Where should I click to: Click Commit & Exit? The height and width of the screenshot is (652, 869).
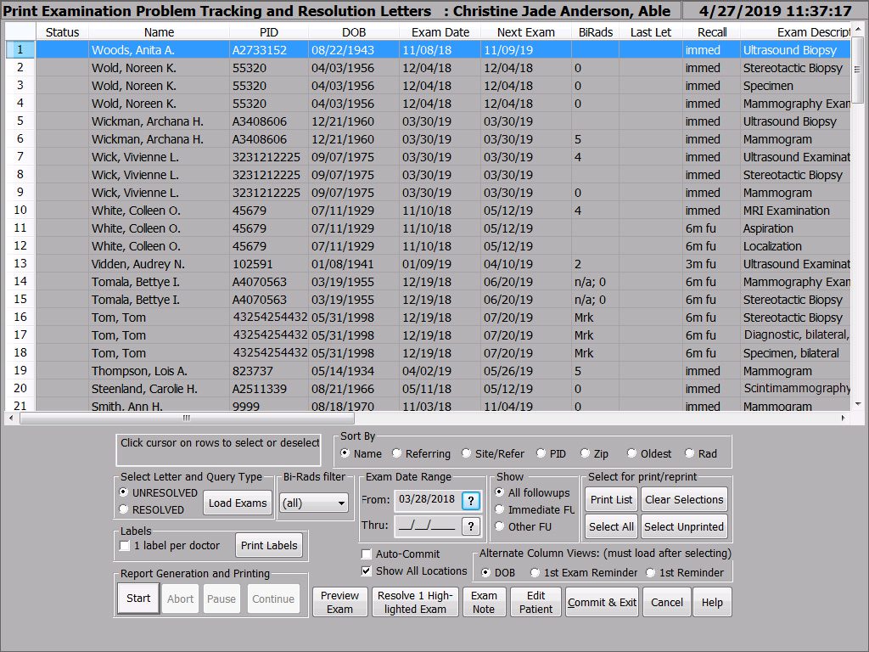[x=602, y=602]
